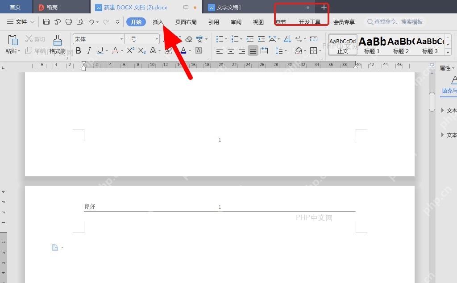Click the sort icon
This screenshot has width=457, height=283.
click(x=287, y=39)
